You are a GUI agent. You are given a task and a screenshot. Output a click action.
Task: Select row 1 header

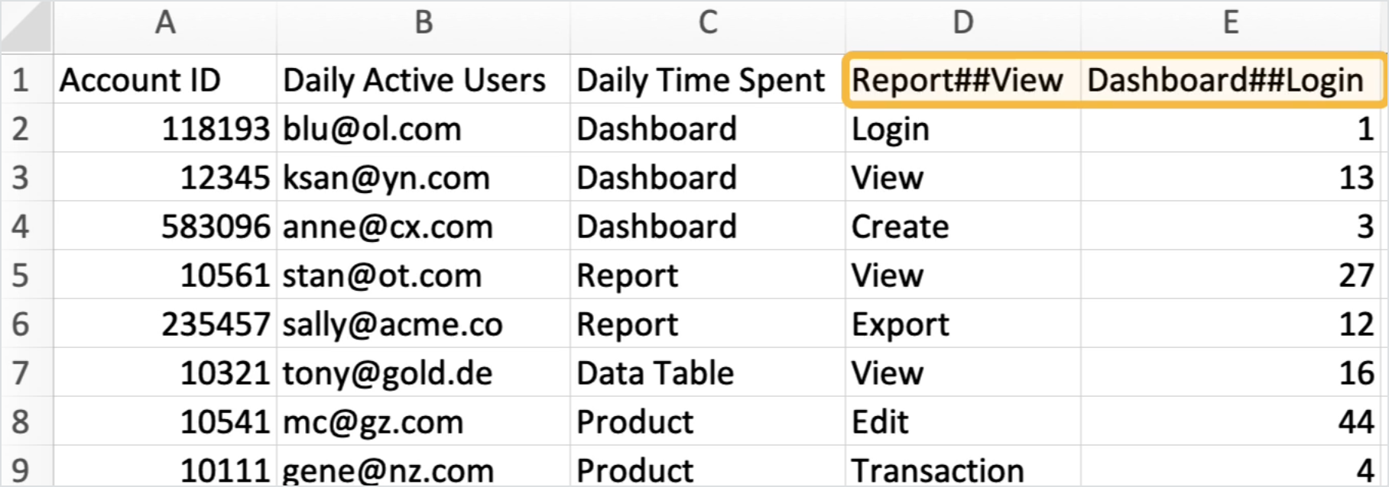21,80
